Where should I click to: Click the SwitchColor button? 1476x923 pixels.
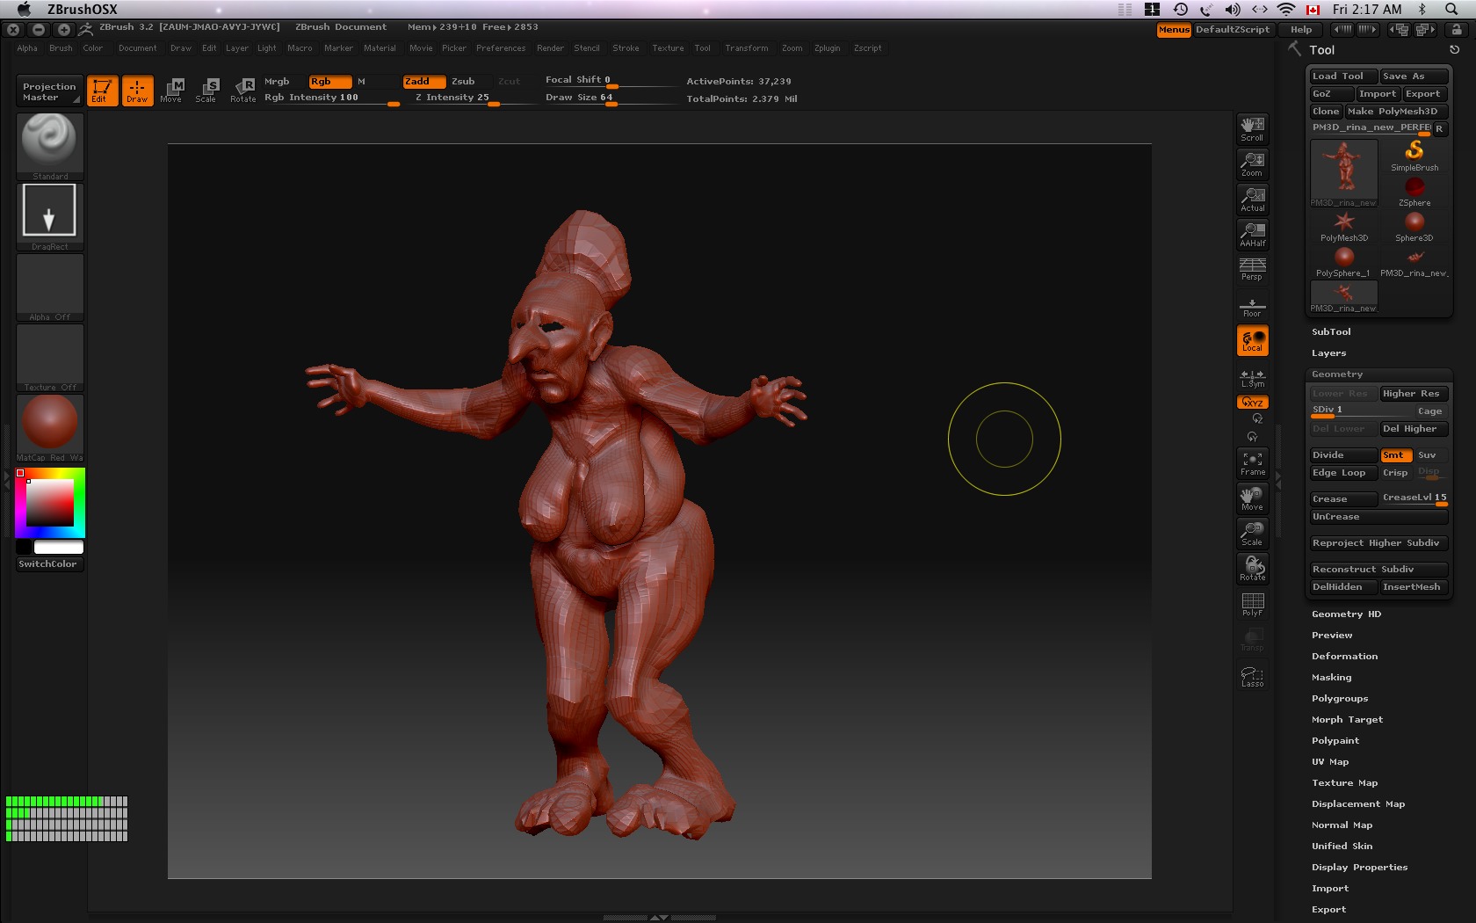coord(50,563)
